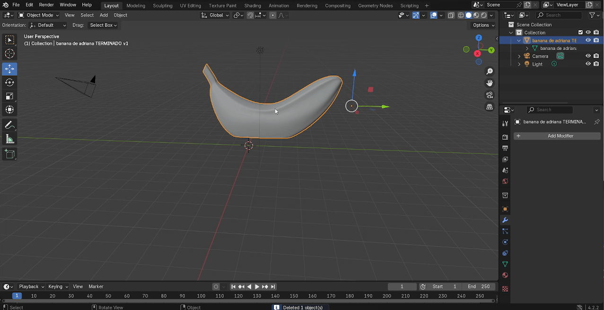
Task: Jump to the timeline start frame
Action: [233, 286]
